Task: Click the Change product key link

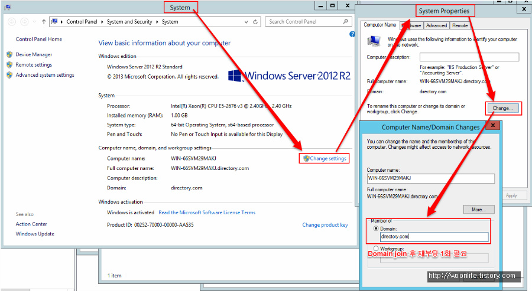Action: 325,225
